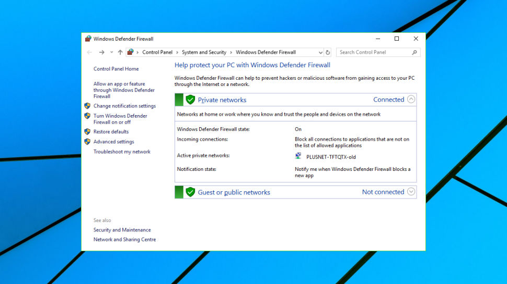Select Windows Defender Firewall breadcrumb

pyautogui.click(x=266, y=52)
